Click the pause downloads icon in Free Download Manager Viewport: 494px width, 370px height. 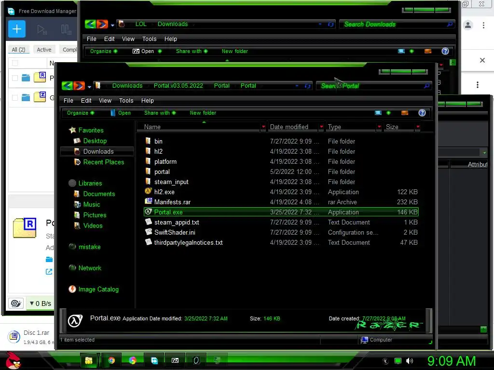[x=66, y=29]
